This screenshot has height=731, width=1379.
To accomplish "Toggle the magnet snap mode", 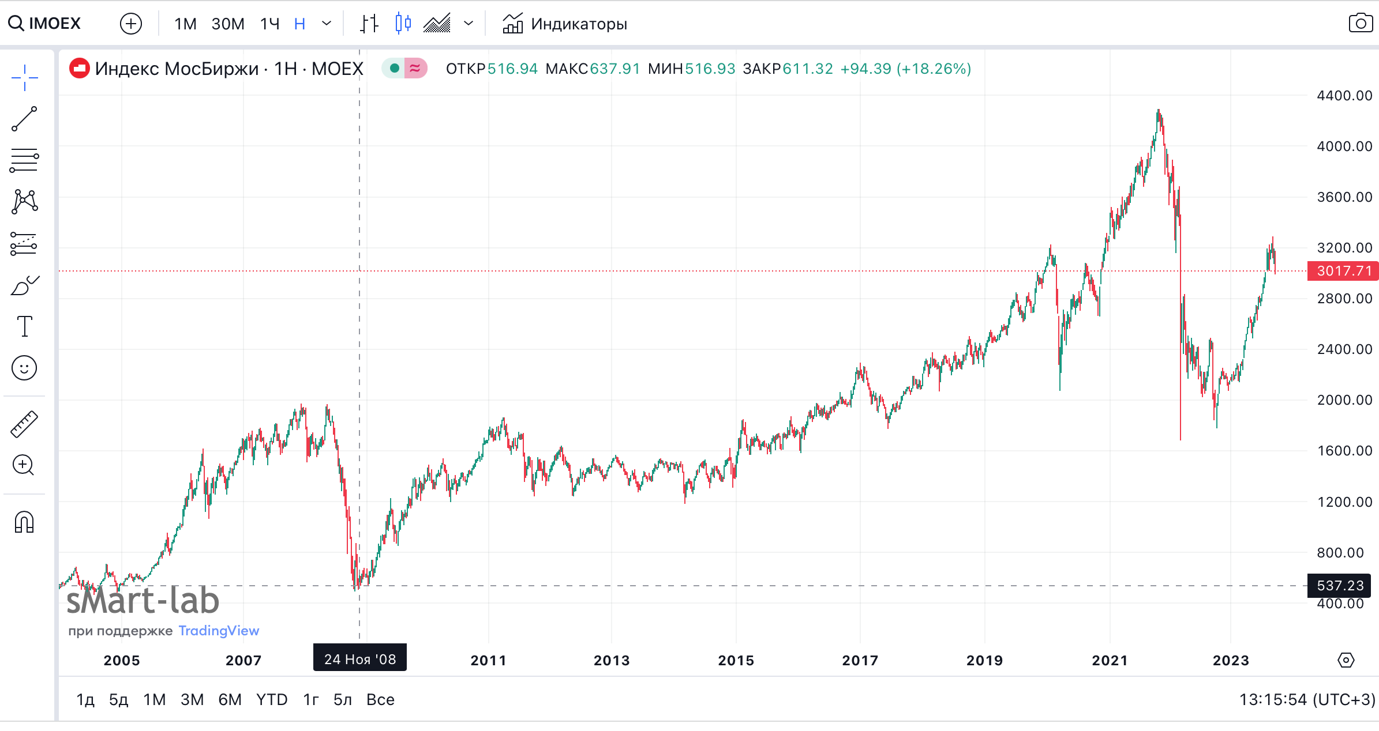I will 24,522.
